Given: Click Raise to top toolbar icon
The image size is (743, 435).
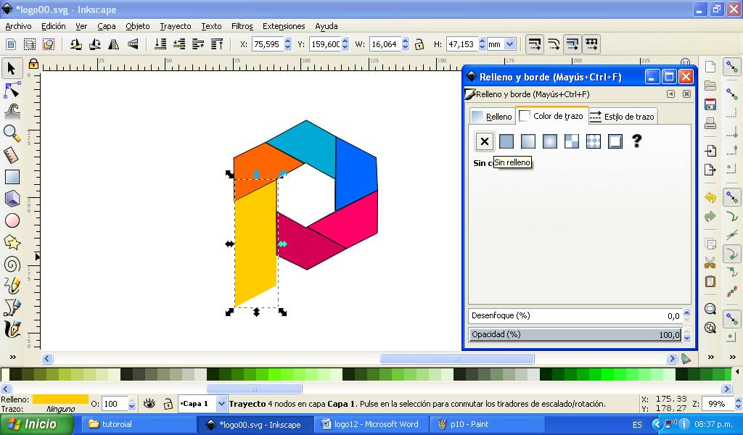Looking at the screenshot, I should (217, 44).
